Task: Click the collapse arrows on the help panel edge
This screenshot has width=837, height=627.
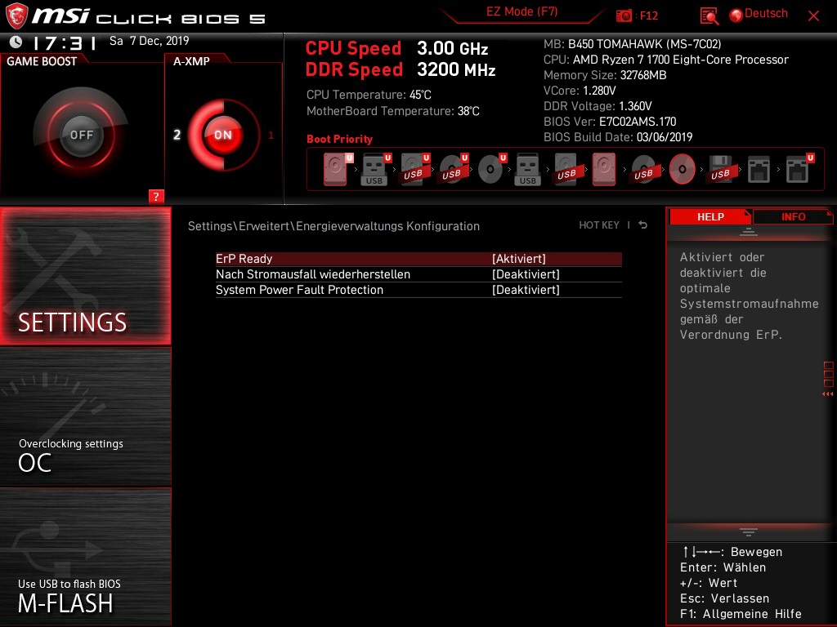Action: (828, 394)
